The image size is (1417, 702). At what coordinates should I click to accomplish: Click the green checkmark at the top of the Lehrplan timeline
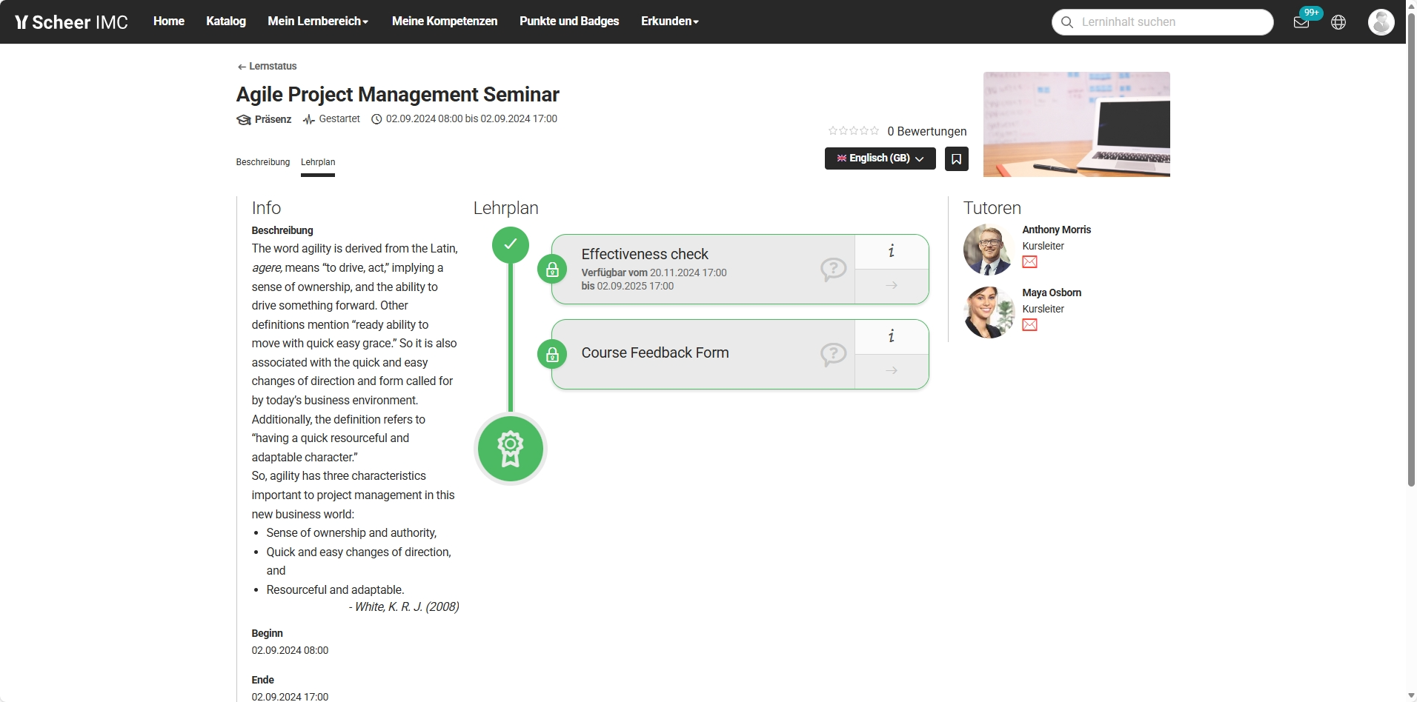[511, 244]
